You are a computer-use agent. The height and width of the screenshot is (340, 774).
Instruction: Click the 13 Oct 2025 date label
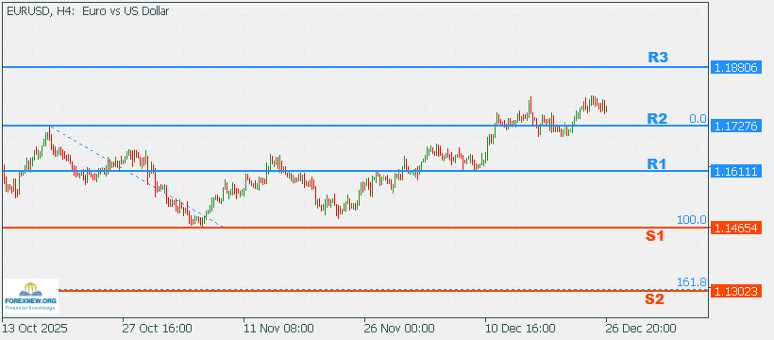tap(35, 329)
